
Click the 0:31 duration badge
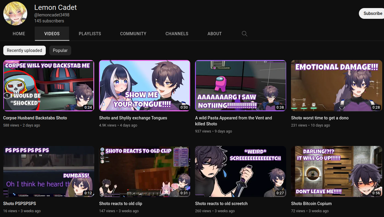coord(184,193)
